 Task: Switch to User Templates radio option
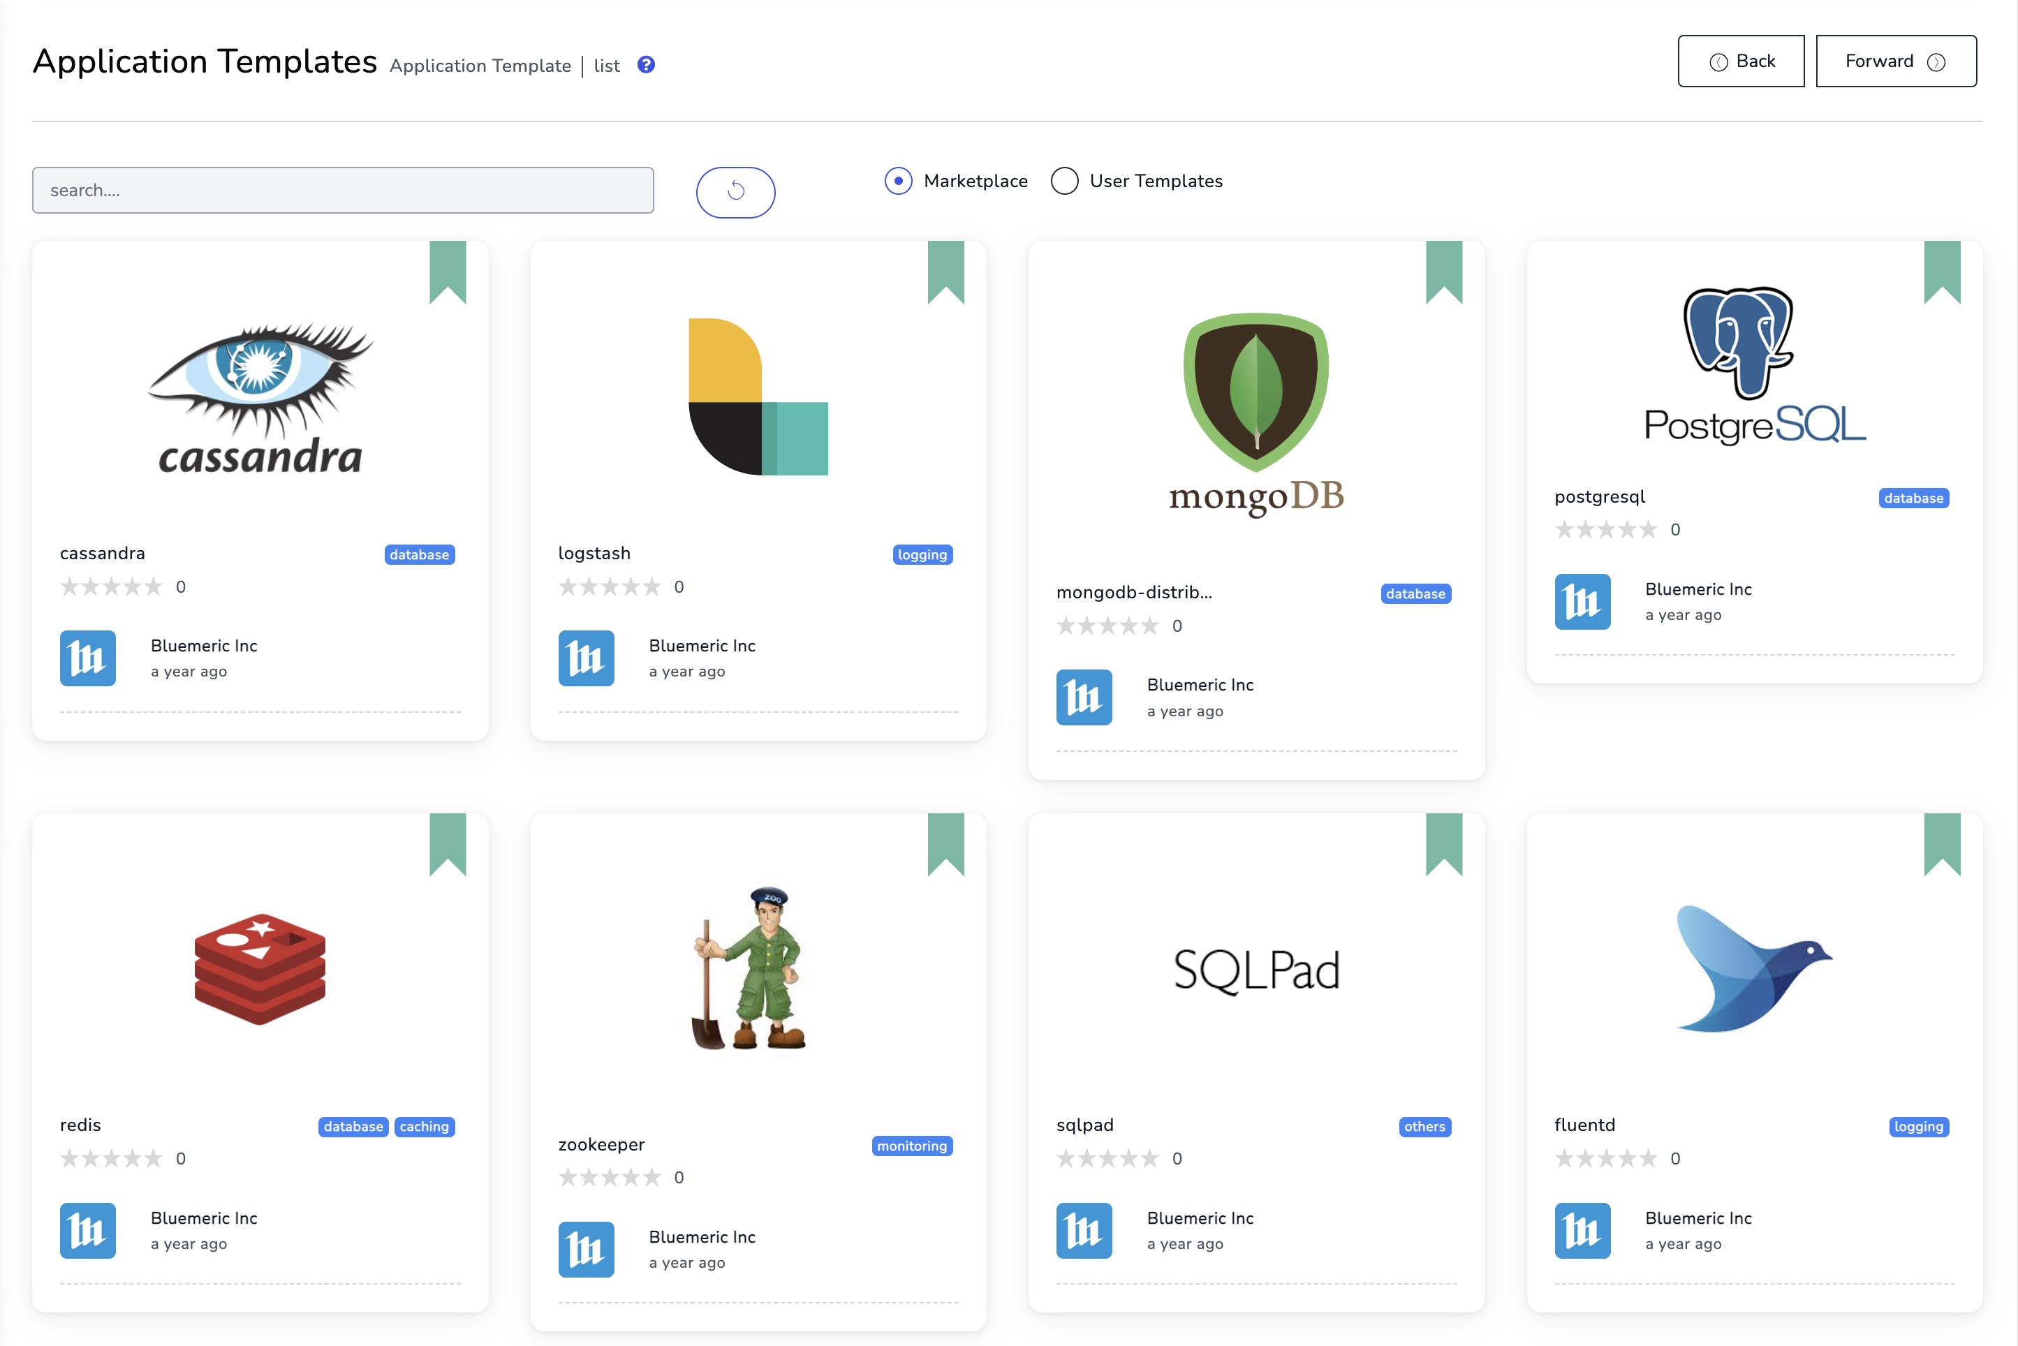pyautogui.click(x=1064, y=181)
